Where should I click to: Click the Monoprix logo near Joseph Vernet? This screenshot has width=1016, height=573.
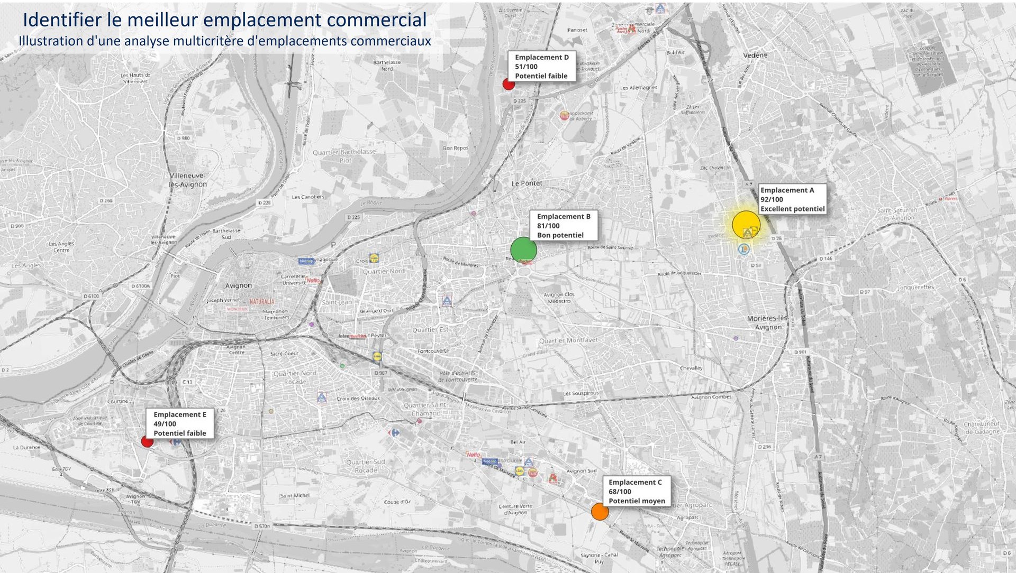237,309
